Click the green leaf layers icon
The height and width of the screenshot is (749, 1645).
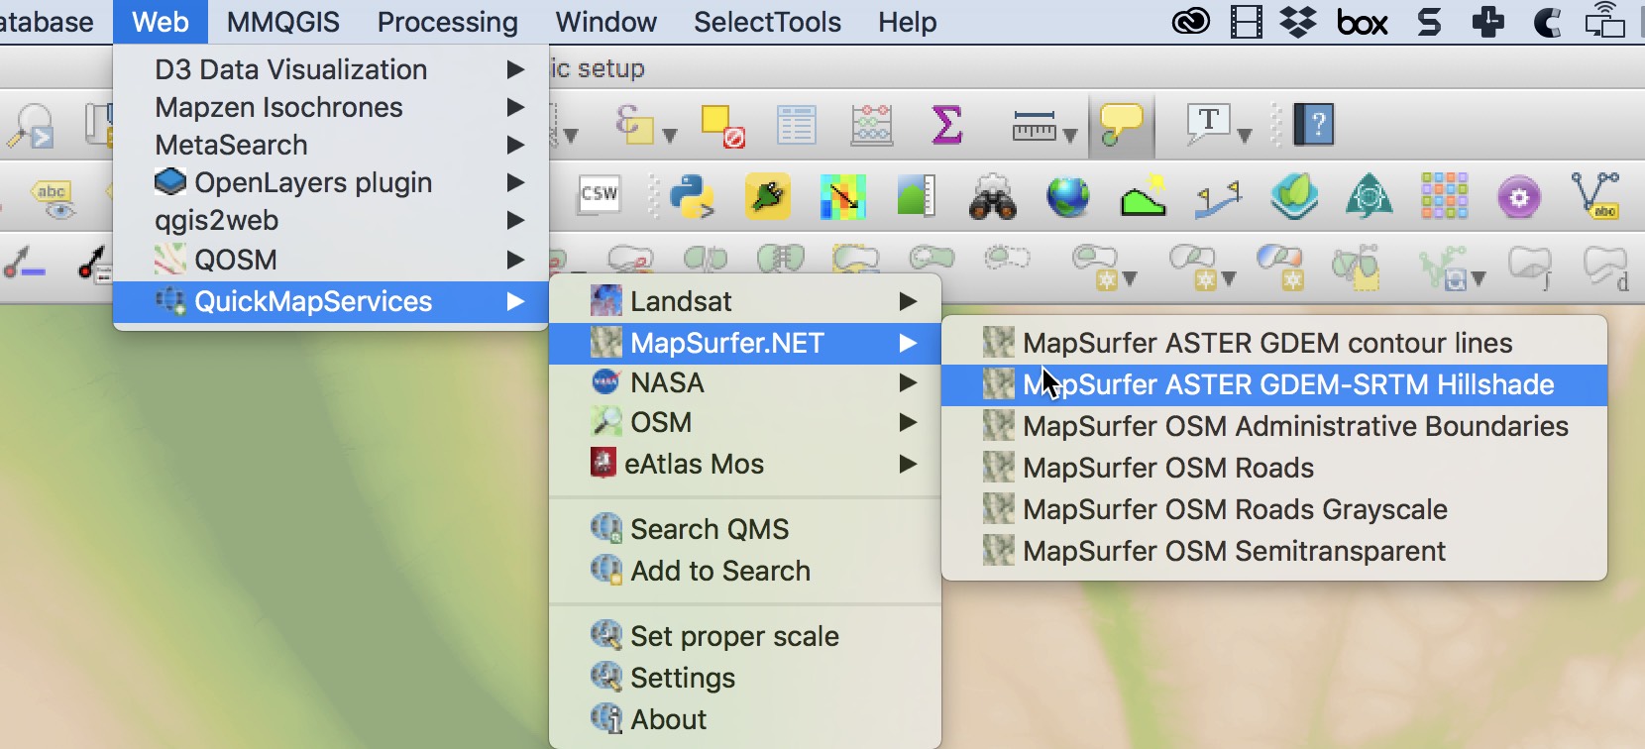coord(1294,196)
